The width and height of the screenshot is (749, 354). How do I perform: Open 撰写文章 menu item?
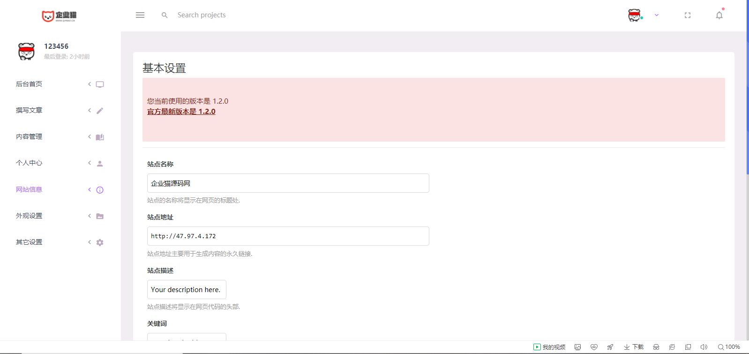tap(29, 110)
